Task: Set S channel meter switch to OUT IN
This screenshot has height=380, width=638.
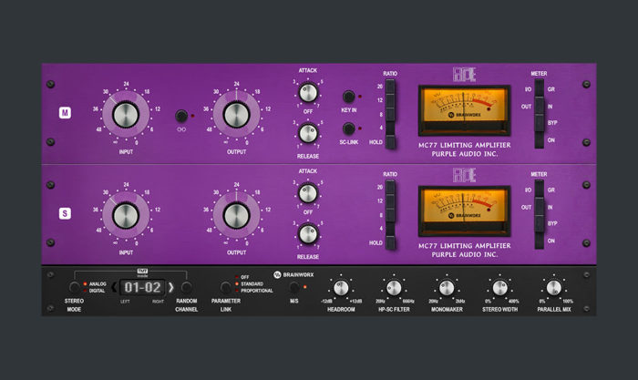Action: [540, 207]
